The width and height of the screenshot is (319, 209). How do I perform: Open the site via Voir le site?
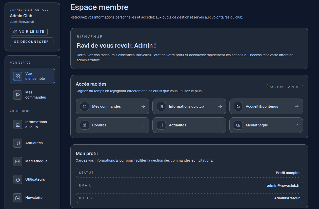click(x=29, y=32)
